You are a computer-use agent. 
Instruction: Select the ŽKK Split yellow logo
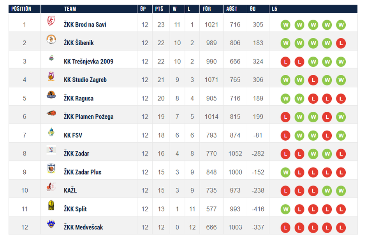point(51,206)
